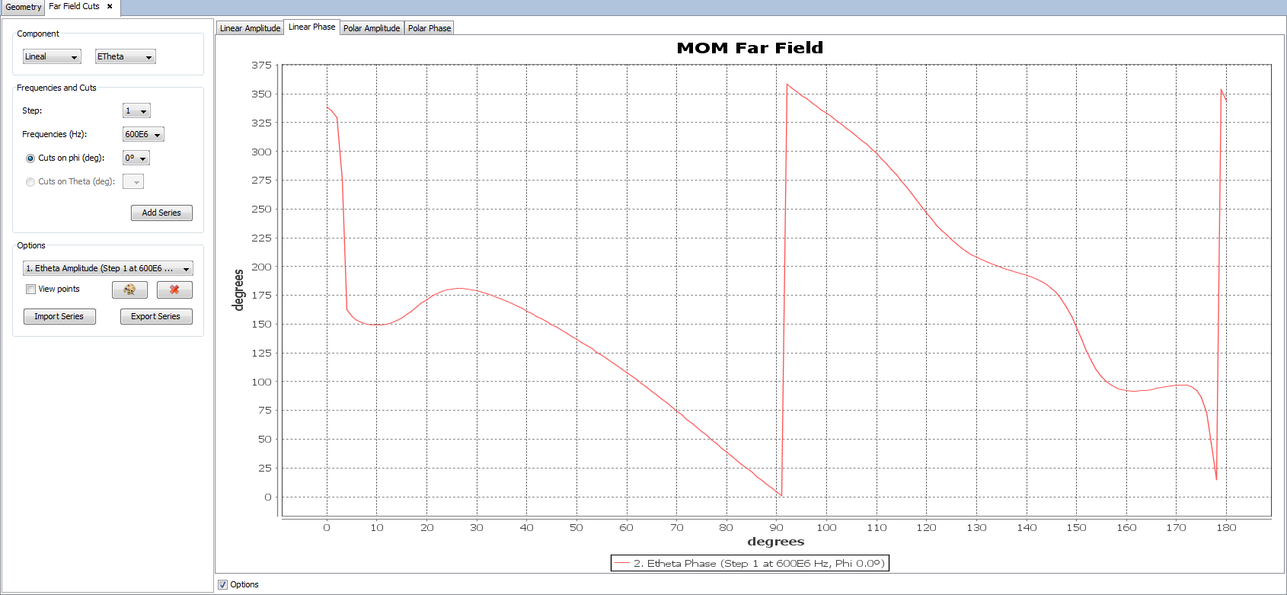The image size is (1287, 595).
Task: Select Cuts on phi radio button
Action: point(30,158)
